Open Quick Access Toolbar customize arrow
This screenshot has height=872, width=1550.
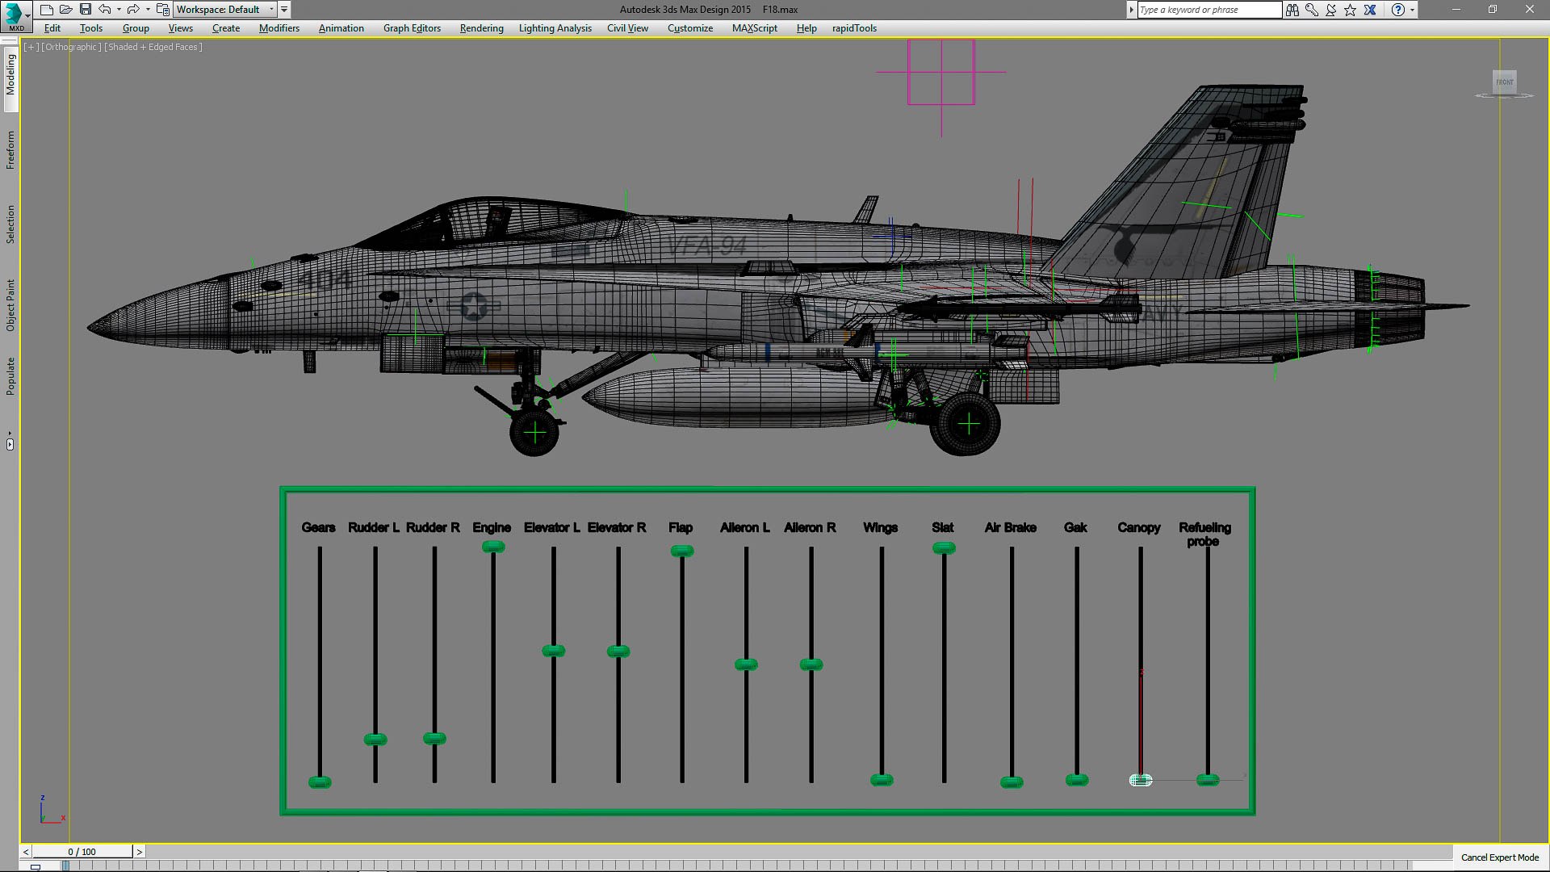[x=284, y=10]
